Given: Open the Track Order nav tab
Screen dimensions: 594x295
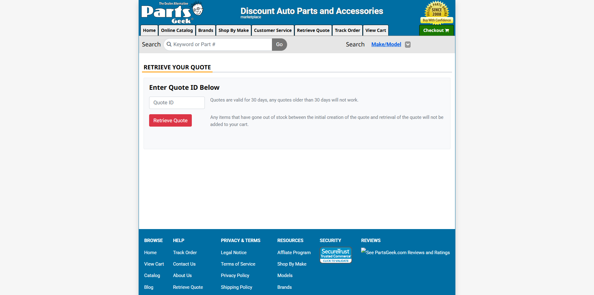Looking at the screenshot, I should (347, 30).
